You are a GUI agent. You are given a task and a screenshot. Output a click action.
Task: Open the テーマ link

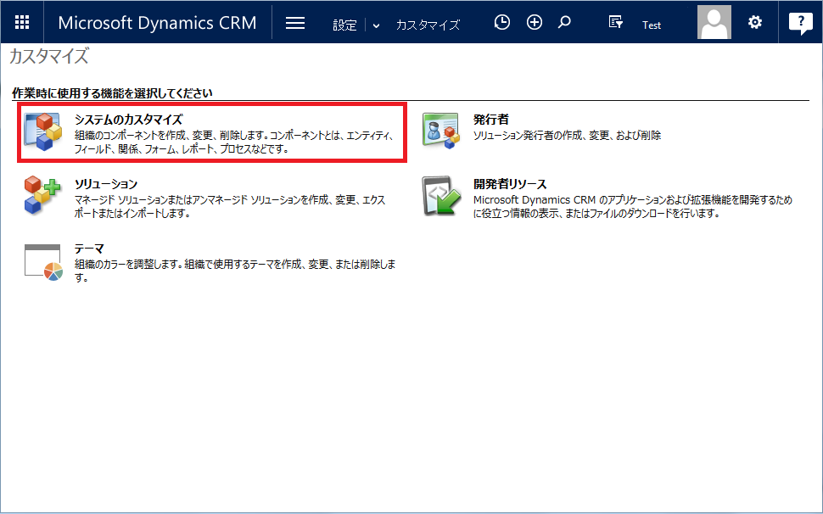click(x=89, y=248)
